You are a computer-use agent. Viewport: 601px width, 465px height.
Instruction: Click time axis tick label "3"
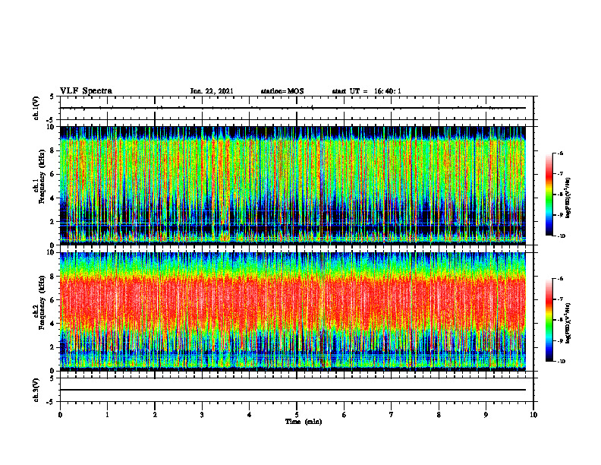(202, 415)
